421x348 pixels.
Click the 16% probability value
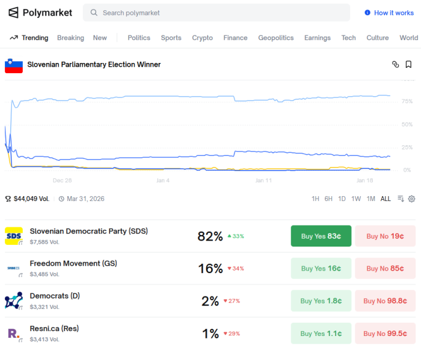tap(210, 268)
